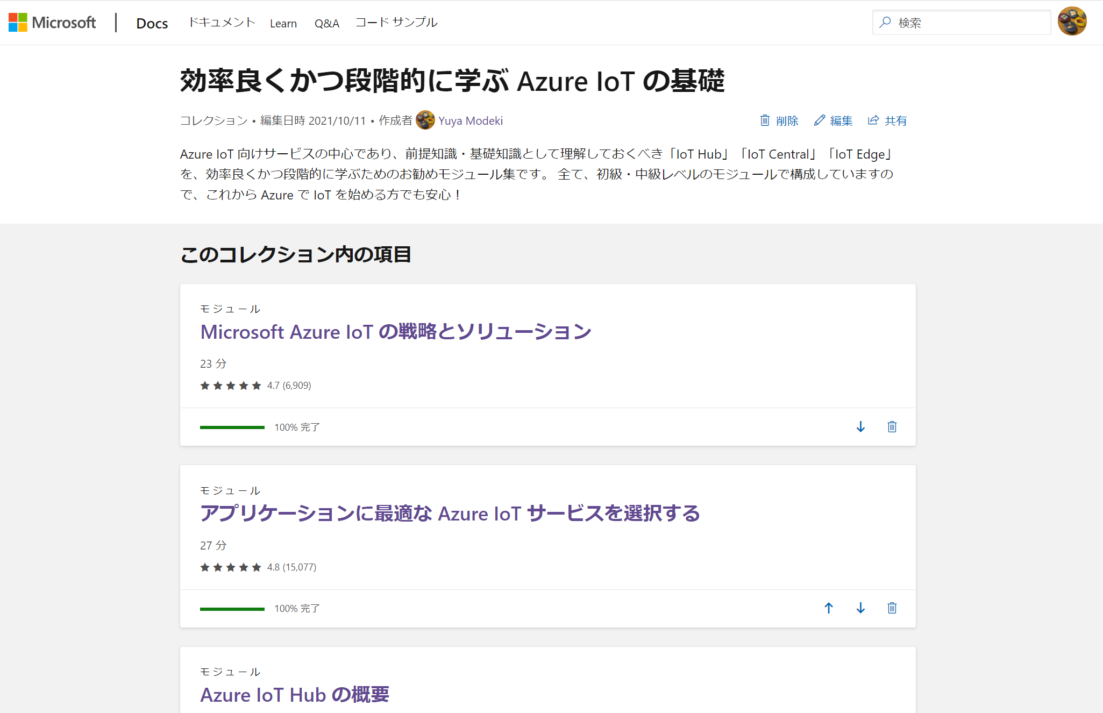Move second module up with arrow icon

[x=829, y=608]
